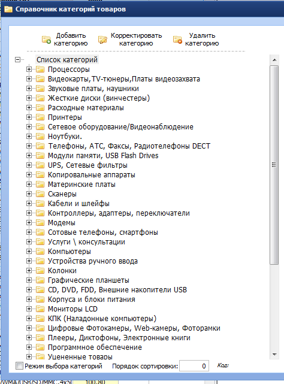Expand the Компьютеры category node
Image resolution: width=284 pixels, height=384 pixels.
pos(29,252)
